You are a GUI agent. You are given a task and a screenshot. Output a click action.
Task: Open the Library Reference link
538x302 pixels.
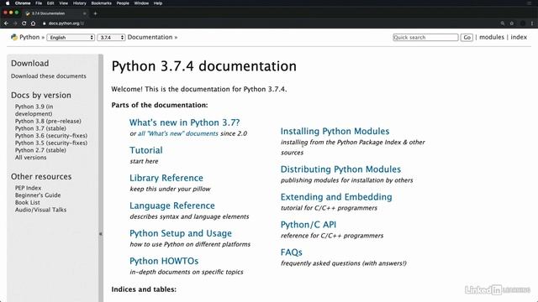166,178
